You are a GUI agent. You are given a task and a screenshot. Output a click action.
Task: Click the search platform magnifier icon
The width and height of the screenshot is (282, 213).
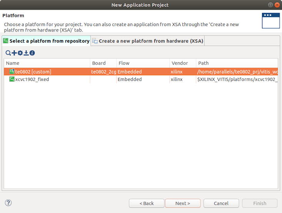pyautogui.click(x=8, y=53)
